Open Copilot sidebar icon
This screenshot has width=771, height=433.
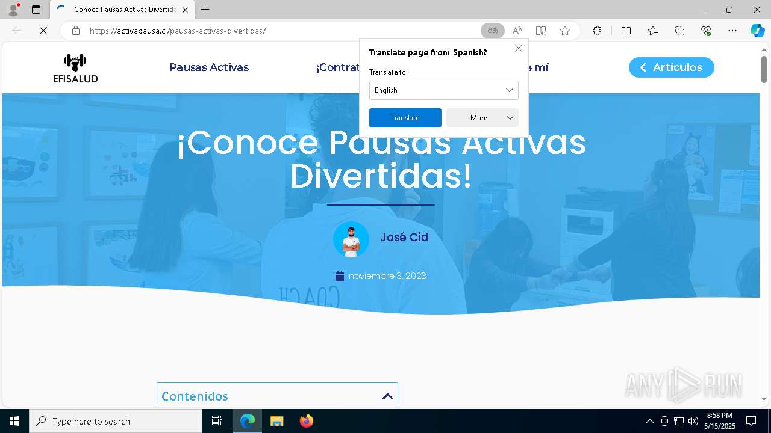tap(757, 31)
